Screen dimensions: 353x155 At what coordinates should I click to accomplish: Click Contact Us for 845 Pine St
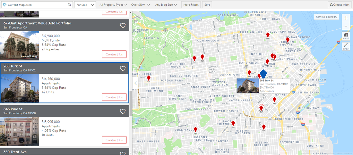[x=114, y=140]
